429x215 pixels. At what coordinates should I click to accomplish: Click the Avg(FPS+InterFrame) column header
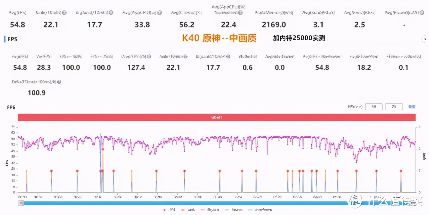(x=322, y=56)
